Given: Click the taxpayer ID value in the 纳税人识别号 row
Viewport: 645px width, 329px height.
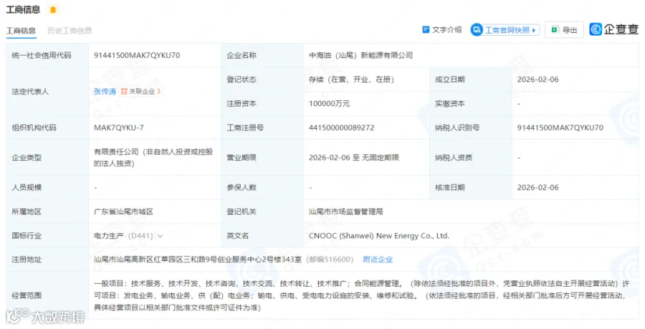Looking at the screenshot, I should click(560, 127).
